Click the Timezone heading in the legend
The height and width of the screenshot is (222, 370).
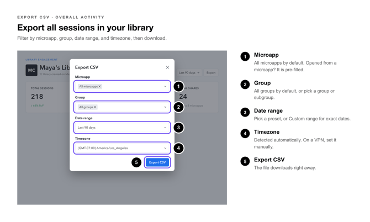tap(267, 132)
